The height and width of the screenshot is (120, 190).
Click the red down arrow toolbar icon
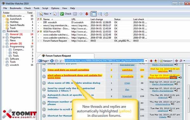point(87,14)
